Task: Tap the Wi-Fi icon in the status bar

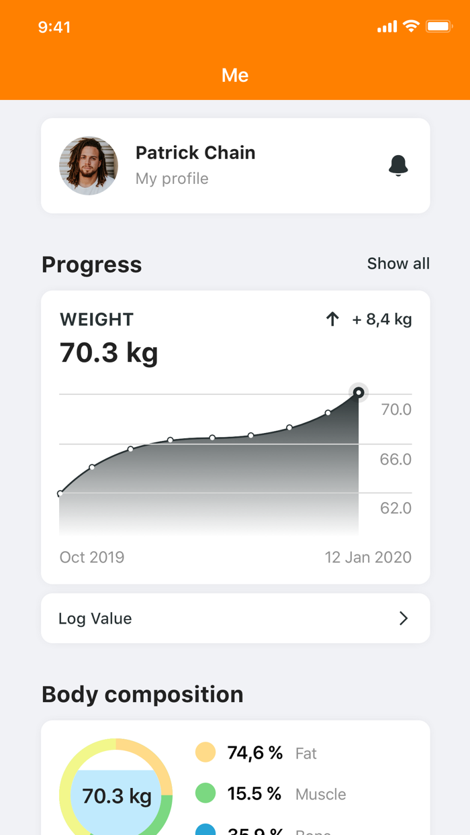Action: [411, 27]
